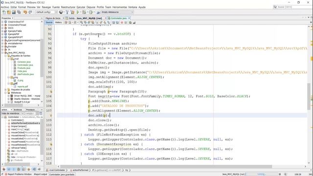Run the project with green play icon
Viewport: 313px width, 176px height.
pos(78,12)
